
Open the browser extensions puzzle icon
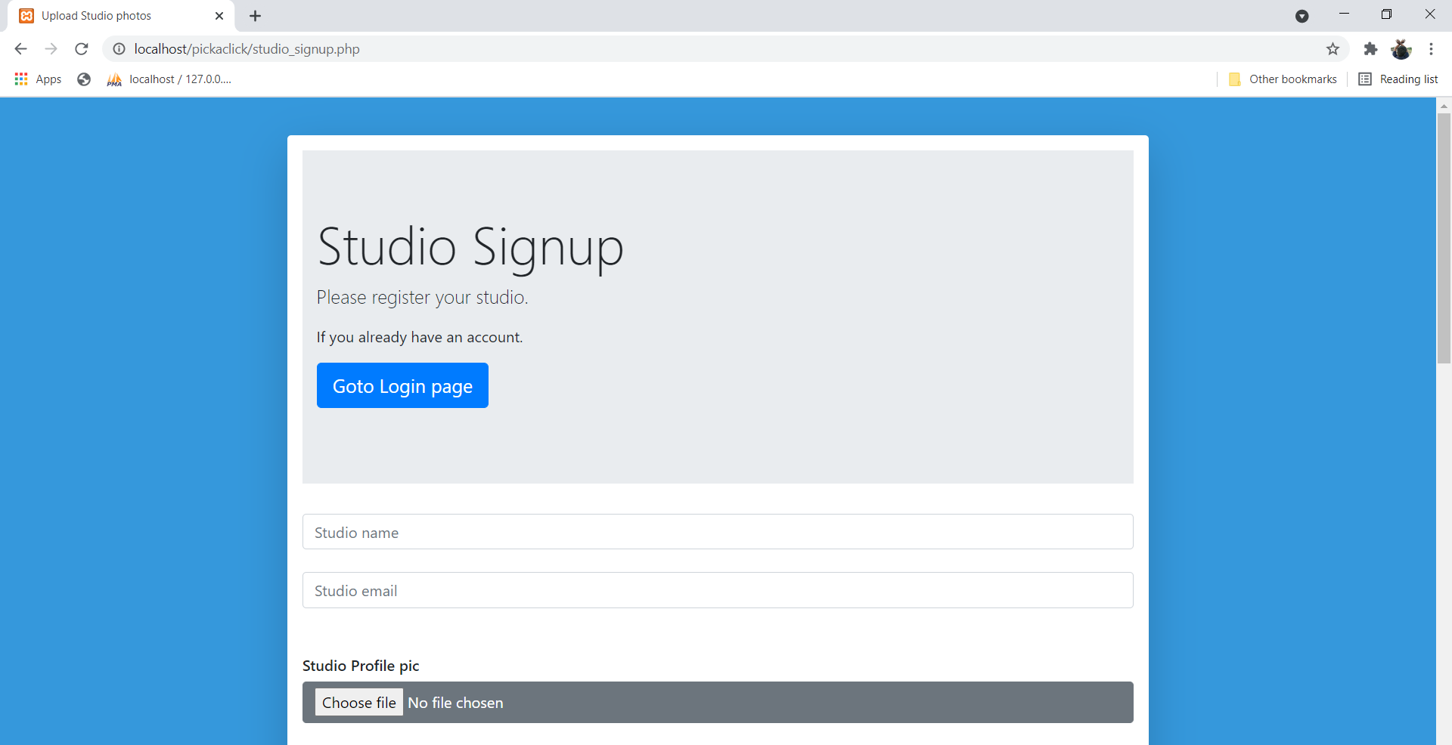[1370, 49]
